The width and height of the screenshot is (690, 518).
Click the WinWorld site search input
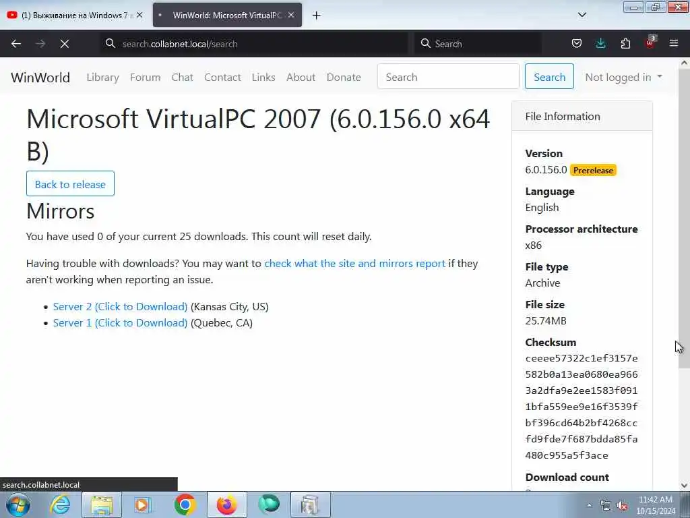coord(448,76)
